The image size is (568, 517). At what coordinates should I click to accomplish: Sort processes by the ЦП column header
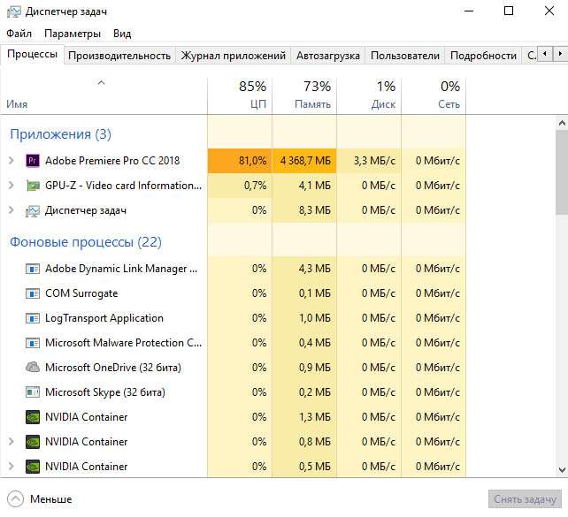pos(239,95)
